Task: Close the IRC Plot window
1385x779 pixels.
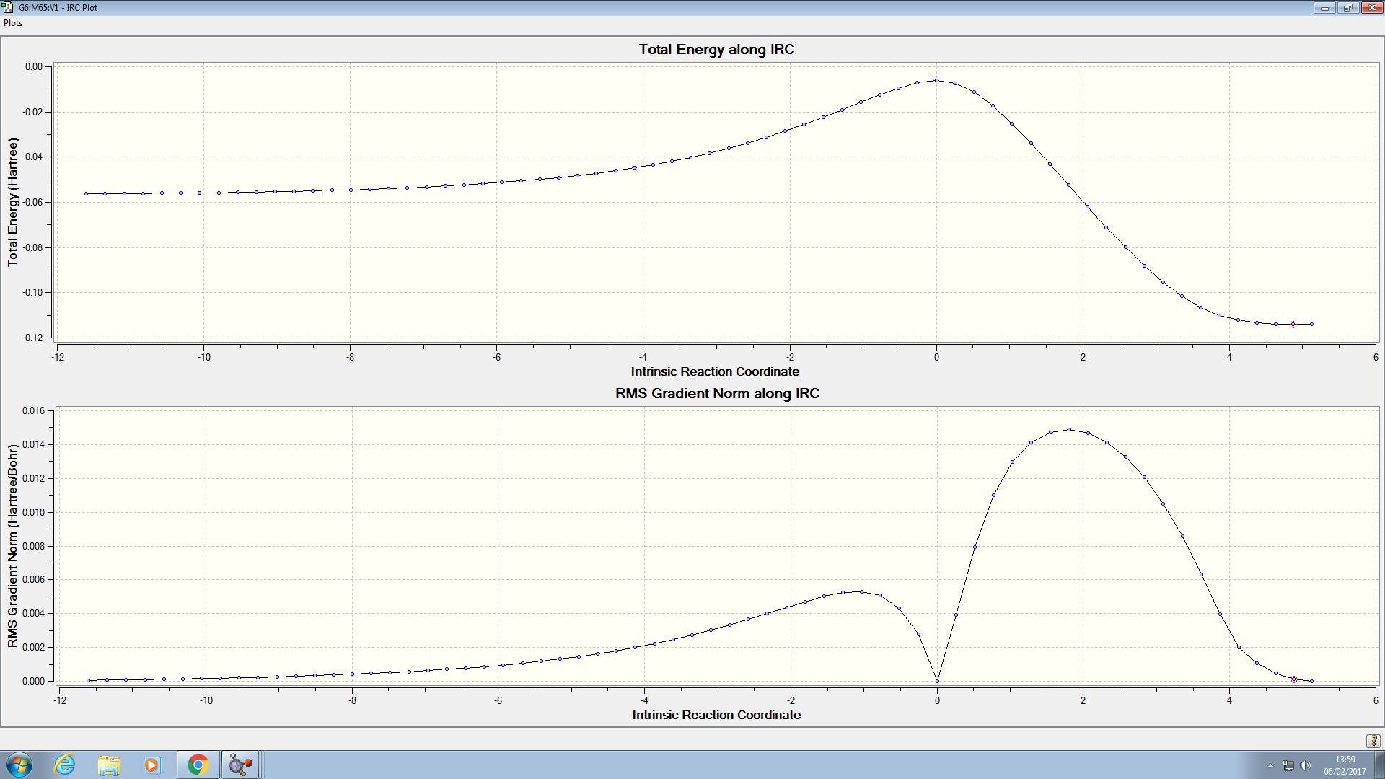Action: [x=1371, y=8]
